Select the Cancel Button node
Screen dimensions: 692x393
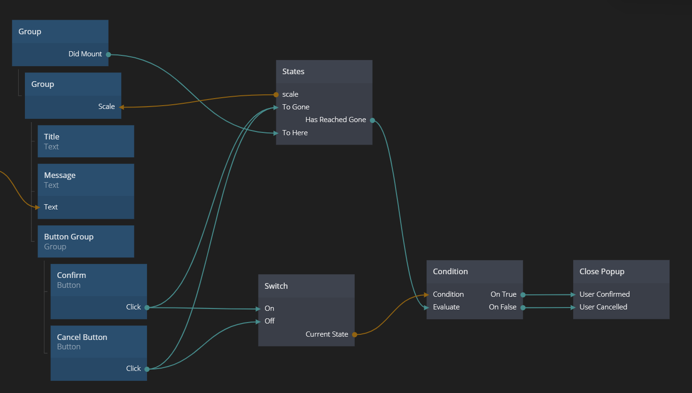(99, 342)
